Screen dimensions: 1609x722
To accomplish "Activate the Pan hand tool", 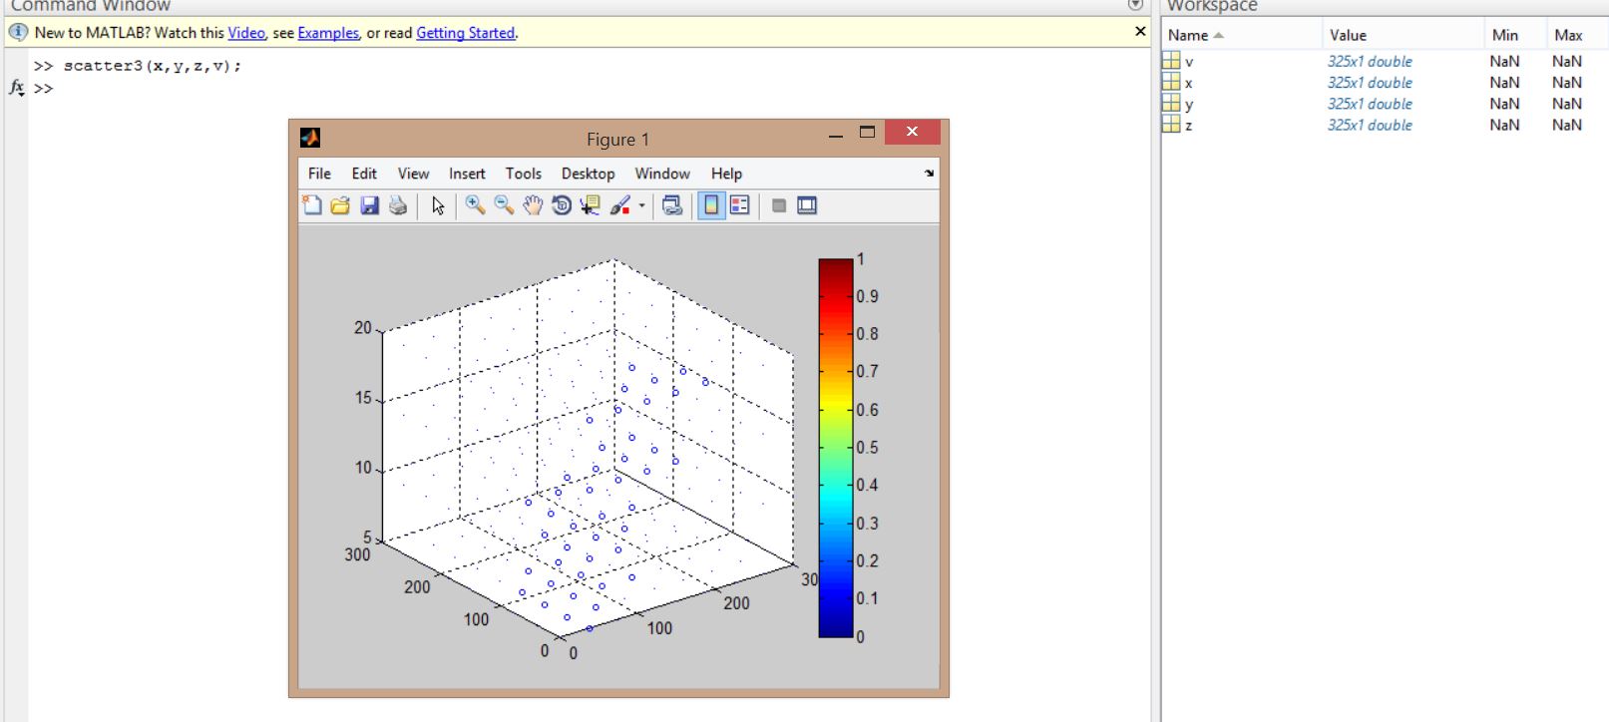I will pyautogui.click(x=533, y=205).
